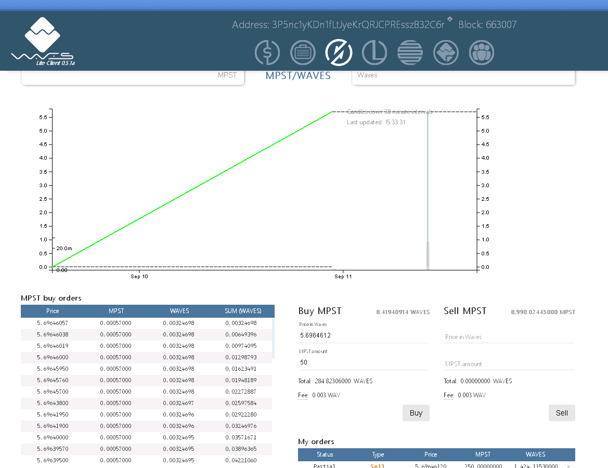Click sum value 0.00649396 in buy orders
Screen dimensions: 608x468
(x=241, y=334)
